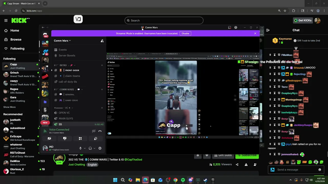This screenshot has height=184, width=328.
Task: Collapse the COMM WARS channel category
Action: click(x=68, y=89)
